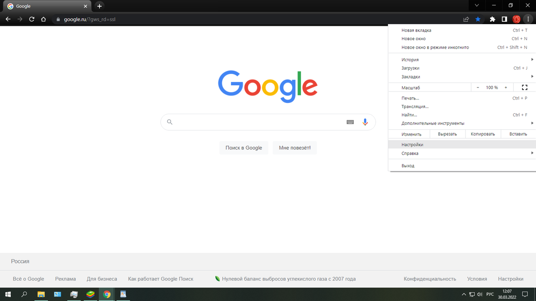Expand Дополнительные инструменты submenu

[x=462, y=123]
